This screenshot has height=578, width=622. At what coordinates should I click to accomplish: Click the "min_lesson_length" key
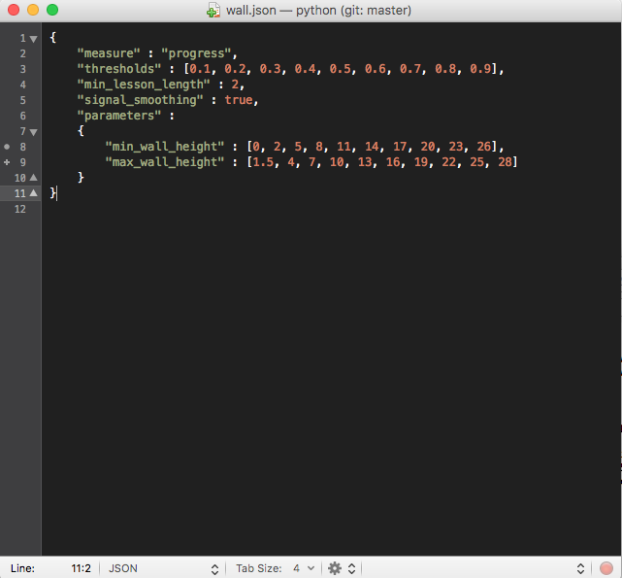(x=144, y=85)
